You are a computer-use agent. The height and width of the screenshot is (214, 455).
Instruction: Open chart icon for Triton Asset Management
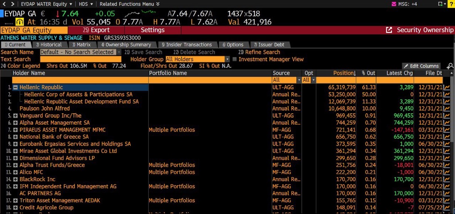[x=447, y=200]
